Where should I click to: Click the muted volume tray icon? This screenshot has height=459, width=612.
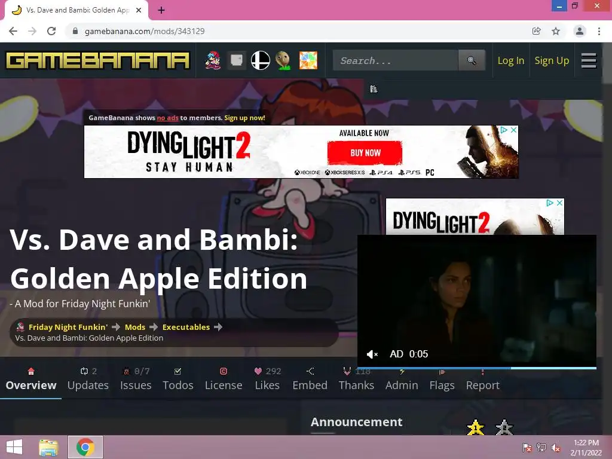(556, 448)
